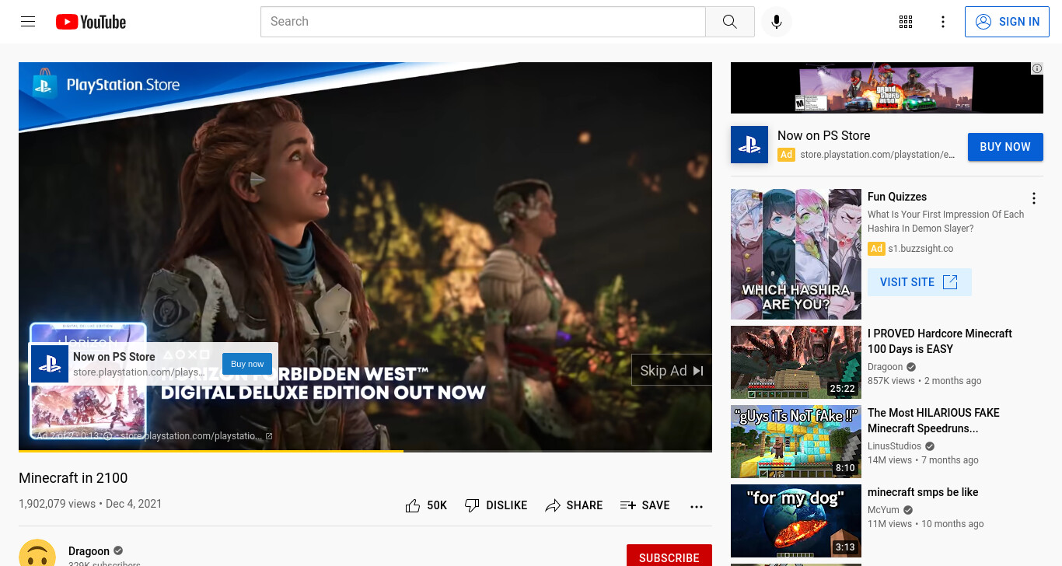Save the video to a playlist
The height and width of the screenshot is (566, 1062).
click(645, 505)
